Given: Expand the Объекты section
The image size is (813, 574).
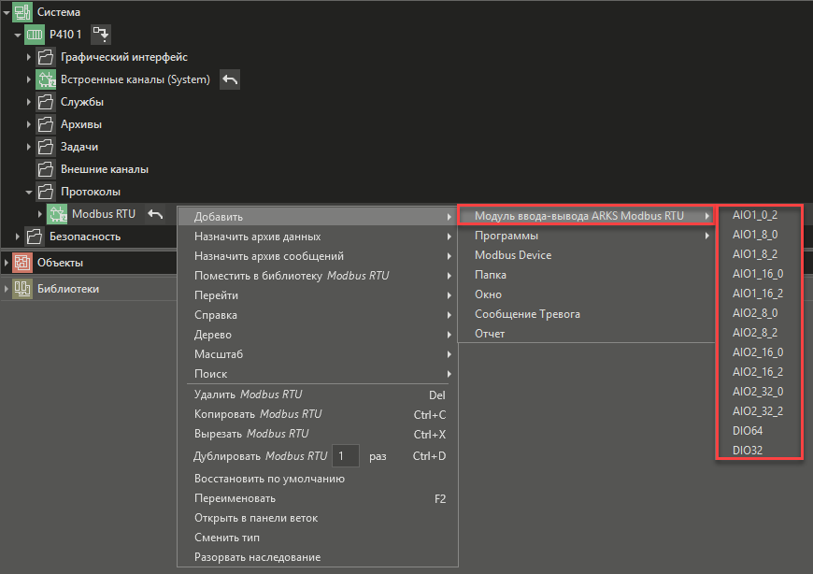Looking at the screenshot, I should pos(7,263).
